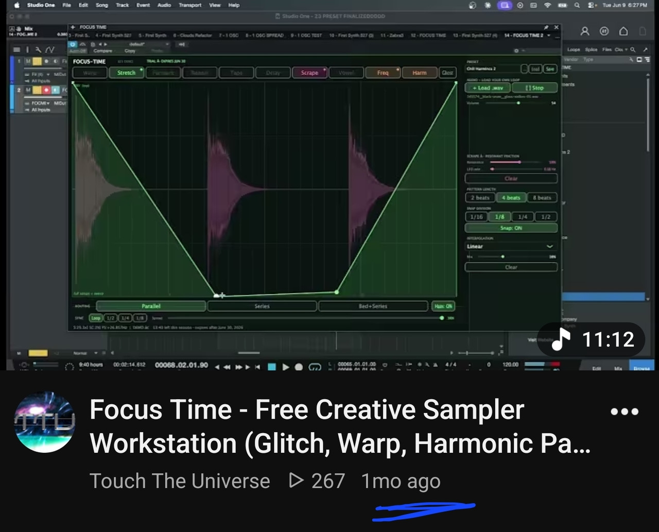Open the Focus Time video title

340,427
